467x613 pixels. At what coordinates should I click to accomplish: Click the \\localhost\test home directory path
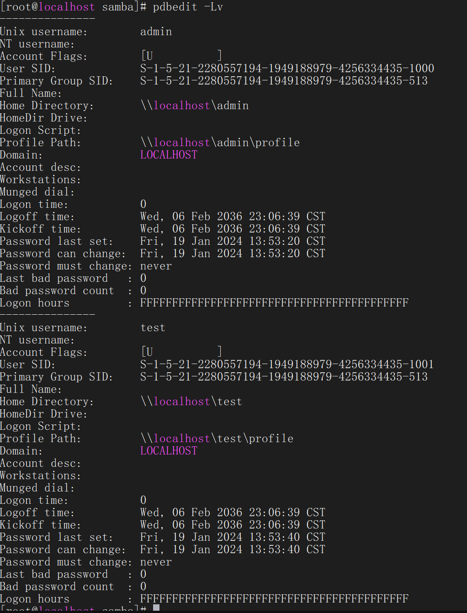coord(191,402)
